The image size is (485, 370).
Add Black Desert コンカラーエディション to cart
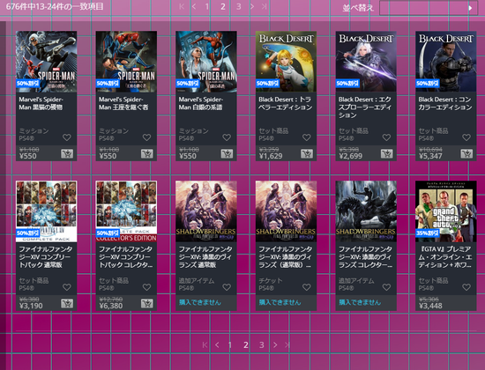click(x=466, y=153)
